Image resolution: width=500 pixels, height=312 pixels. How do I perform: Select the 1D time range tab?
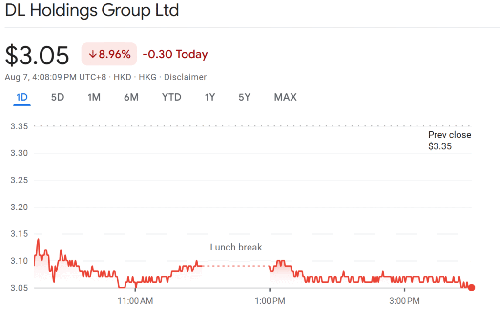pyautogui.click(x=22, y=97)
